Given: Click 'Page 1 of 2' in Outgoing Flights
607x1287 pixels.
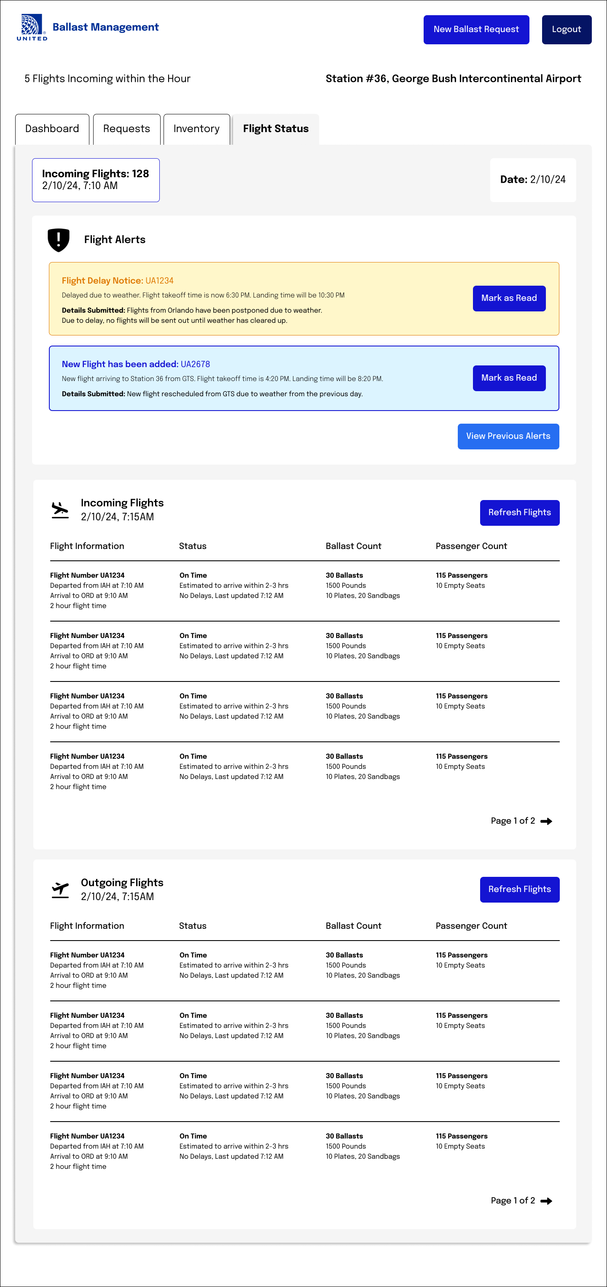Looking at the screenshot, I should pyautogui.click(x=513, y=1200).
